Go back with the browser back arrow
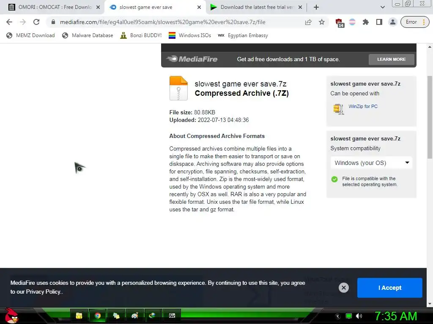 point(9,22)
